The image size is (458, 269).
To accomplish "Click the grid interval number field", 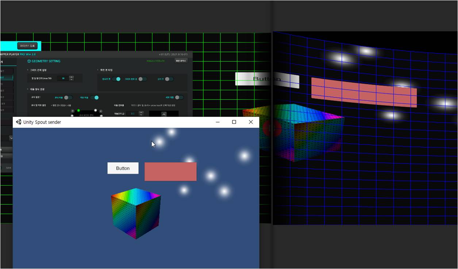I will click(x=63, y=78).
